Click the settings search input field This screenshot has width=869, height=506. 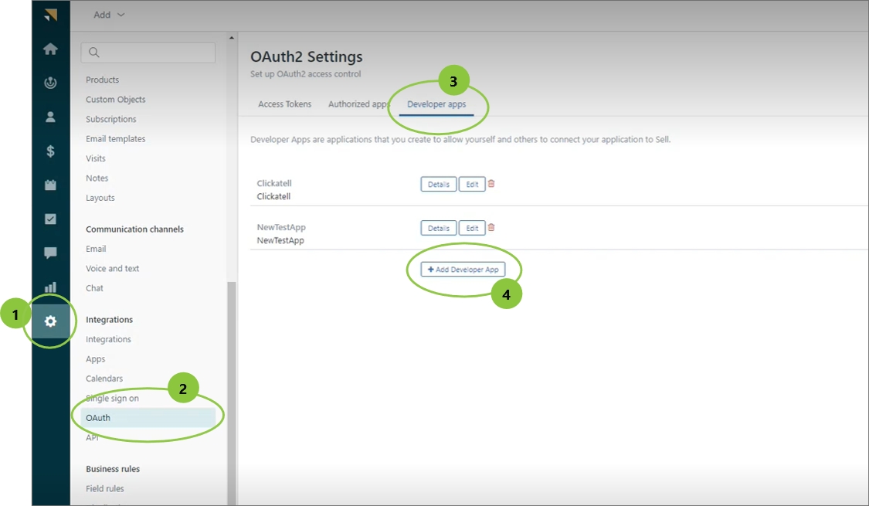pos(148,53)
